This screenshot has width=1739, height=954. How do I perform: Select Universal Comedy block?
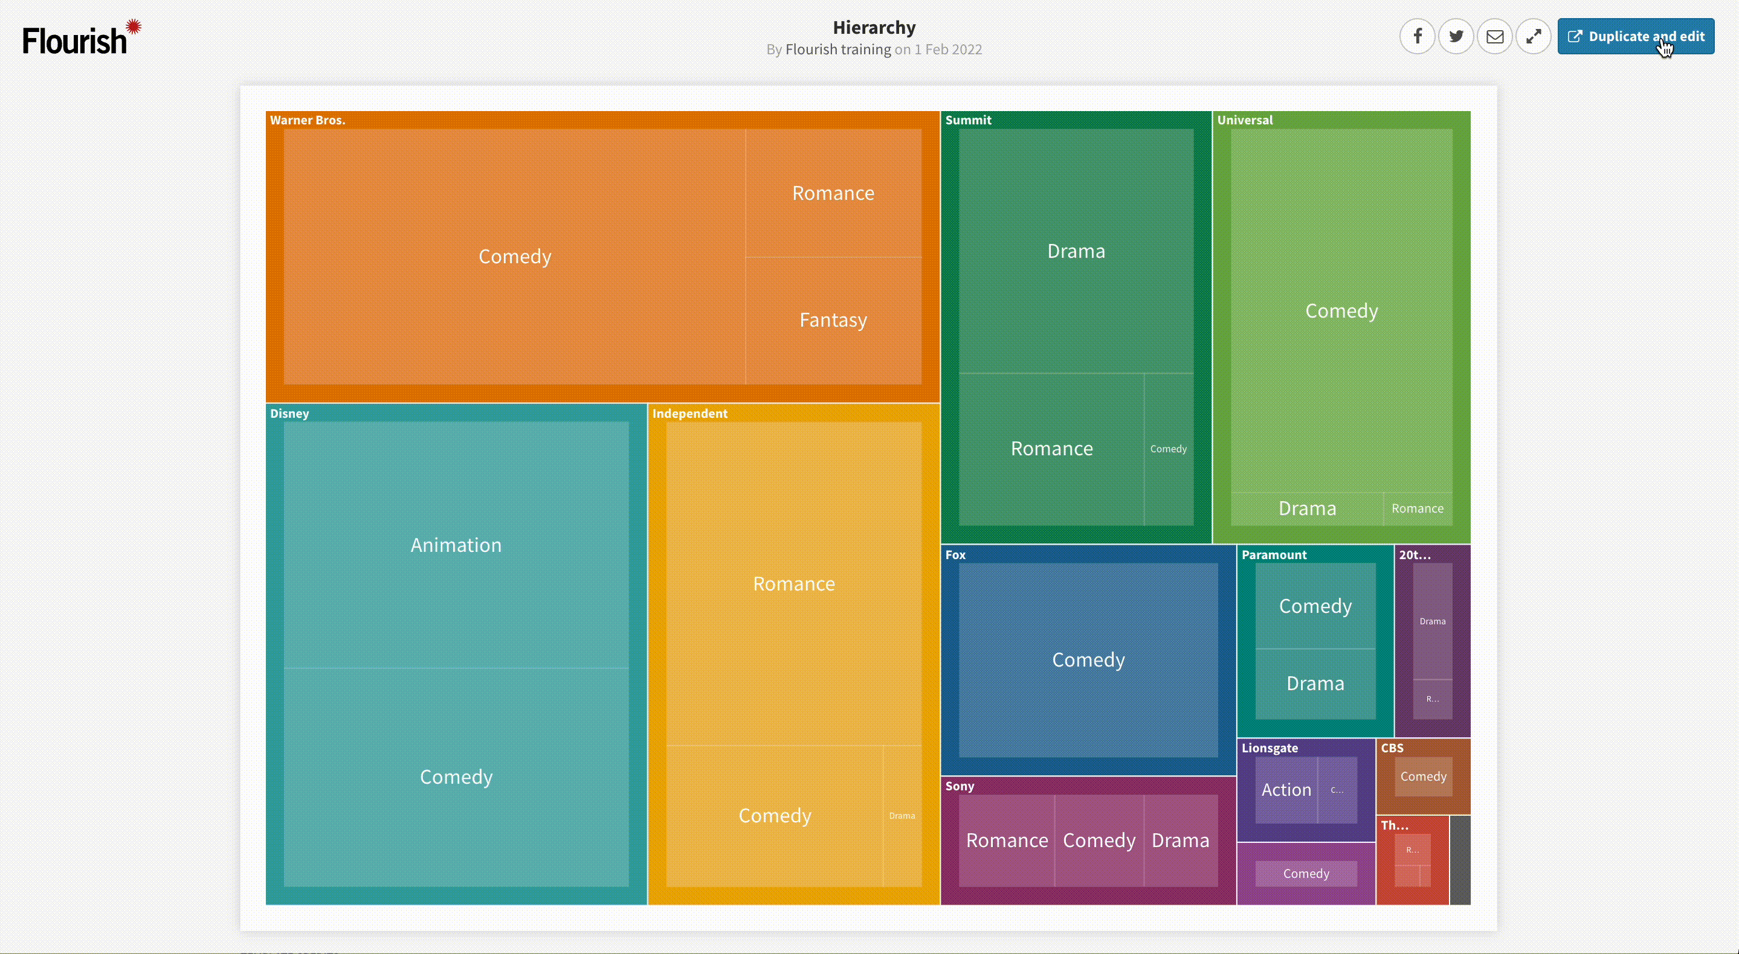1341,311
